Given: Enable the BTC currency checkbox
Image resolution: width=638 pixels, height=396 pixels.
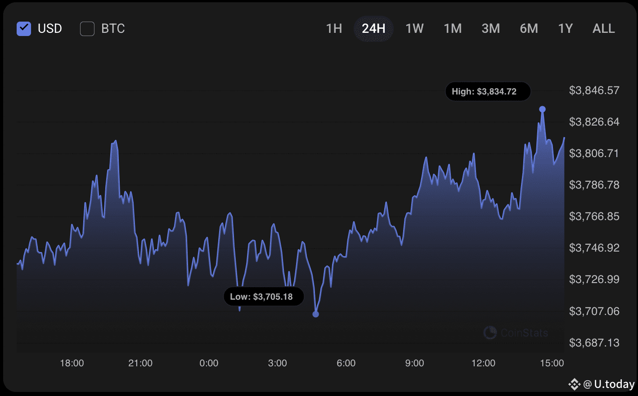Looking at the screenshot, I should pyautogui.click(x=87, y=28).
